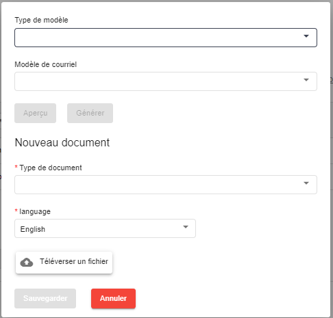The height and width of the screenshot is (318, 333).
Task: Click the Nouveau document heading
Action: click(62, 143)
